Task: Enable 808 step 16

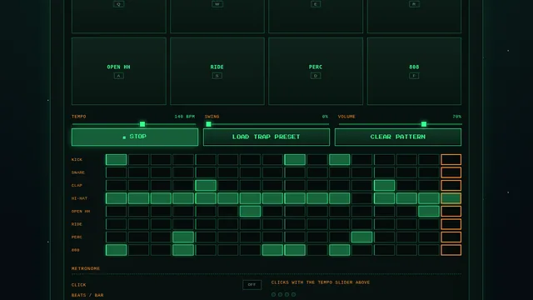Action: [451, 250]
